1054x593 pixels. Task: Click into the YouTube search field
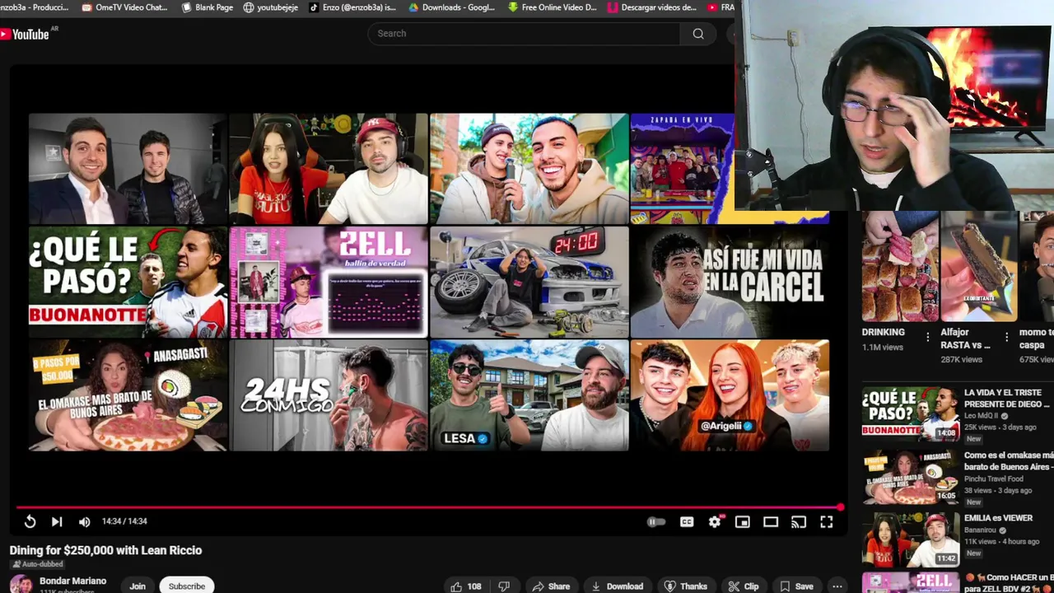point(524,34)
